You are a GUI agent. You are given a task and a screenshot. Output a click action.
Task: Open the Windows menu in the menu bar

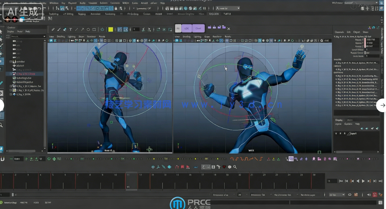(54, 3)
